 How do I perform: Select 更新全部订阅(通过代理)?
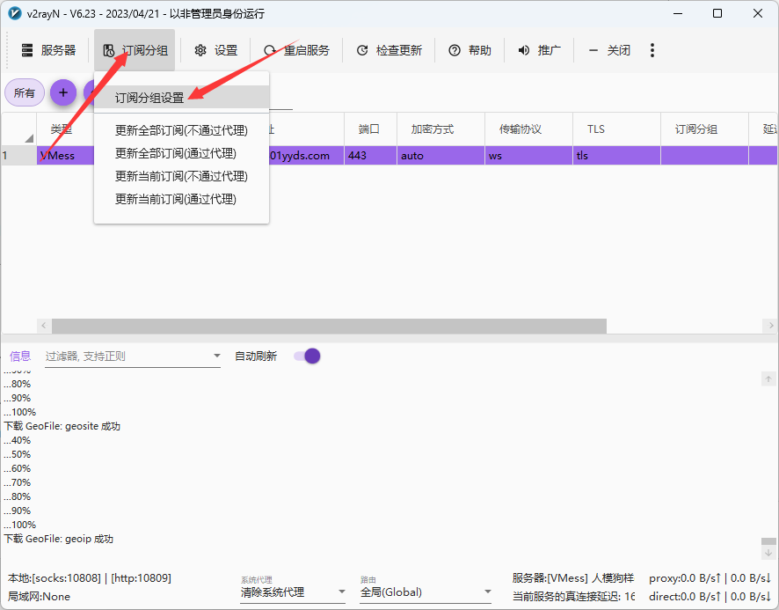(x=181, y=153)
